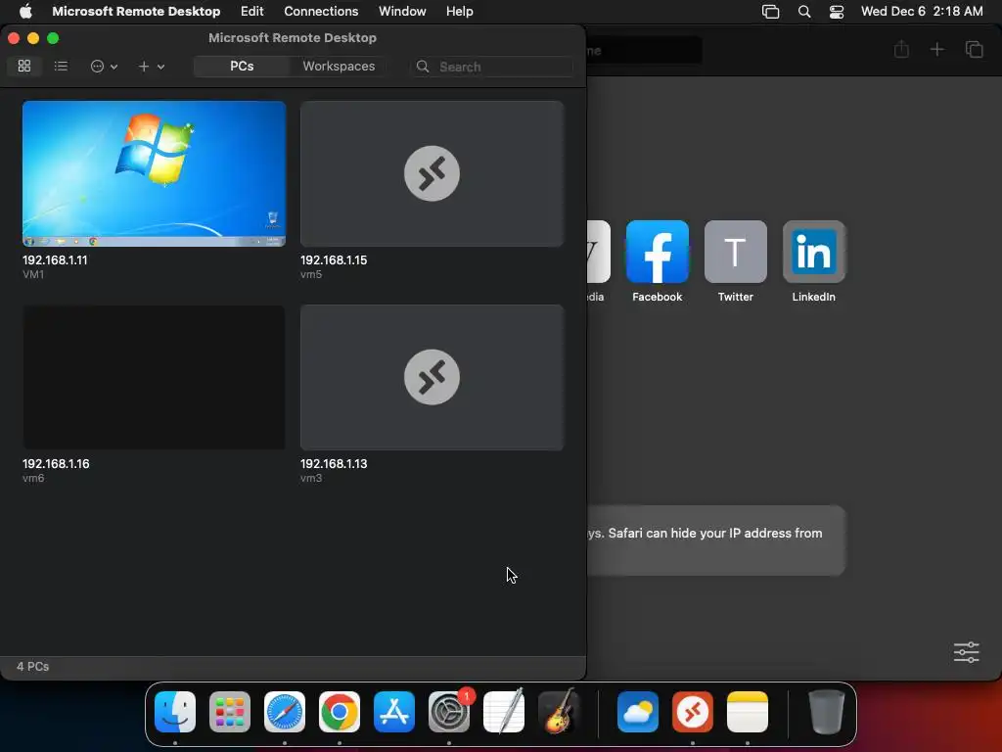Open Notes from the Dock
Image resolution: width=1002 pixels, height=752 pixels.
click(748, 712)
